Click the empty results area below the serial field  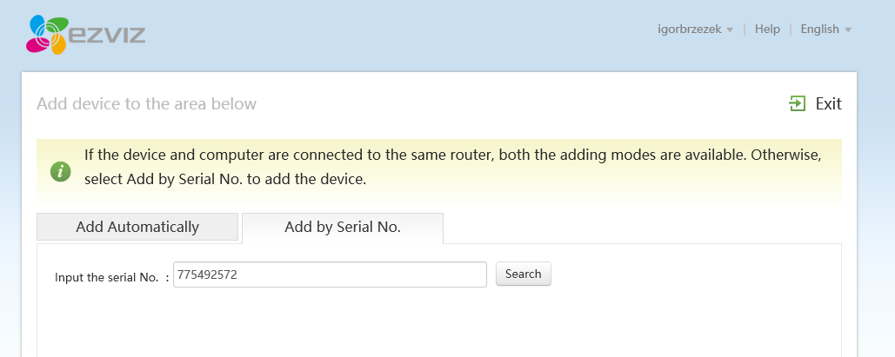[439, 322]
